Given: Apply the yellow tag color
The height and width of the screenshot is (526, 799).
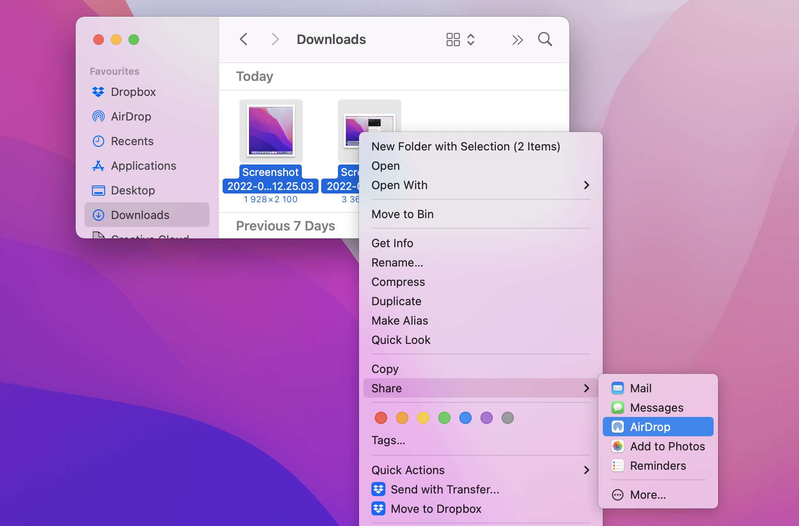Looking at the screenshot, I should click(423, 418).
